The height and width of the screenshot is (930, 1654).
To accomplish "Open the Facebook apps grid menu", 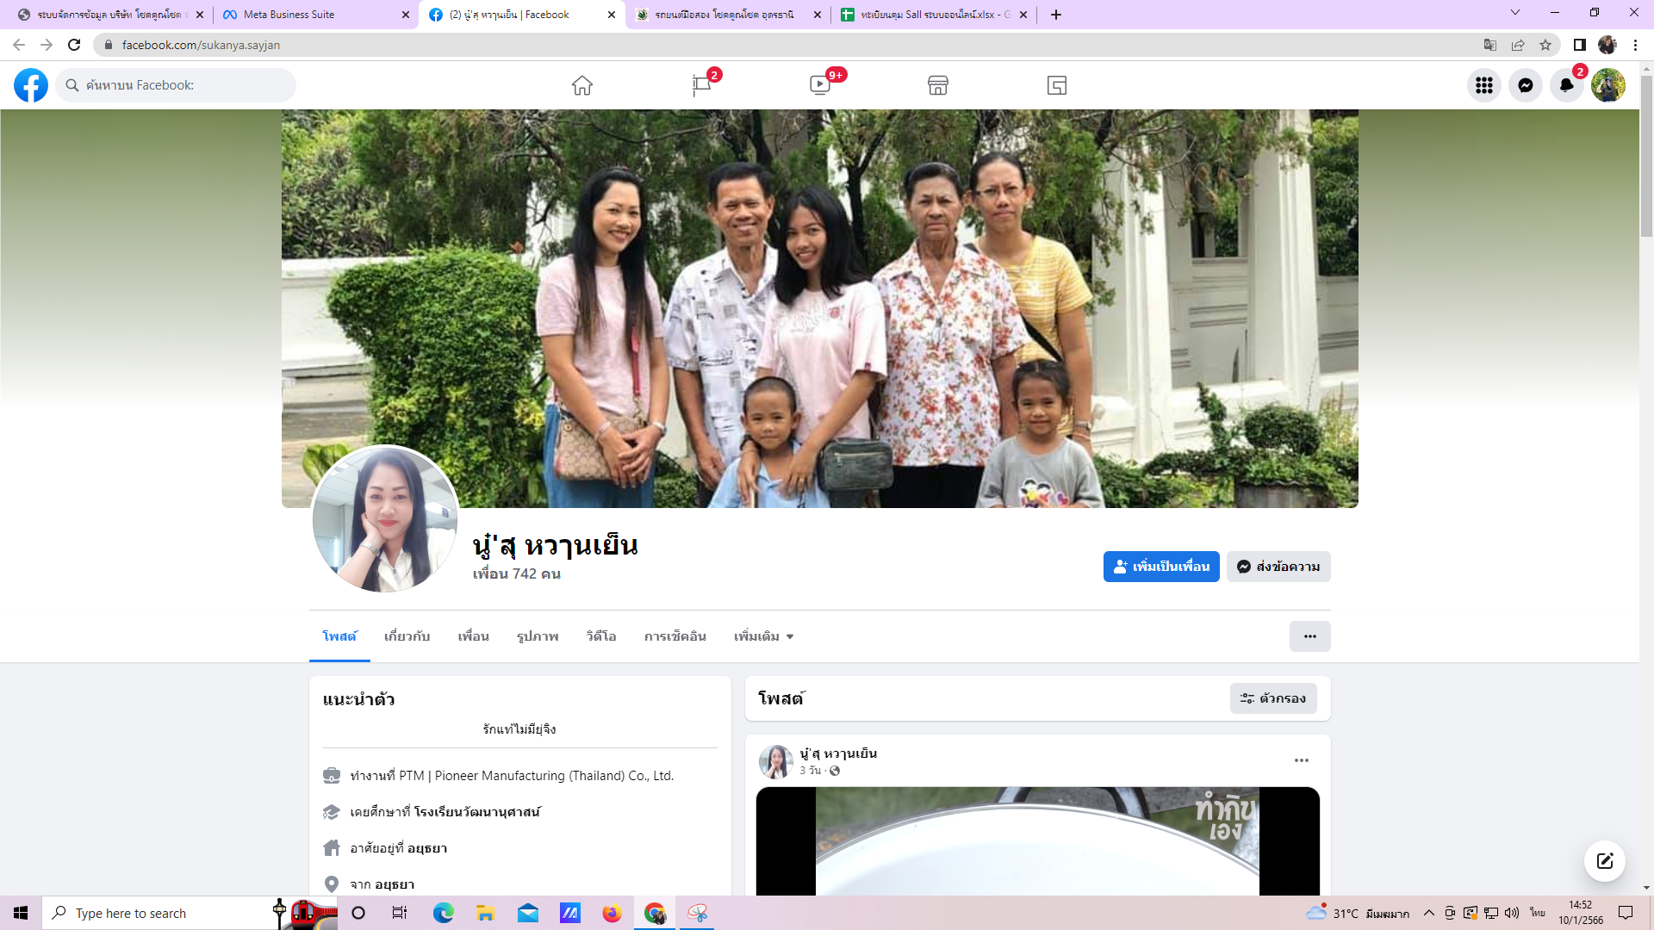I will click(1483, 85).
